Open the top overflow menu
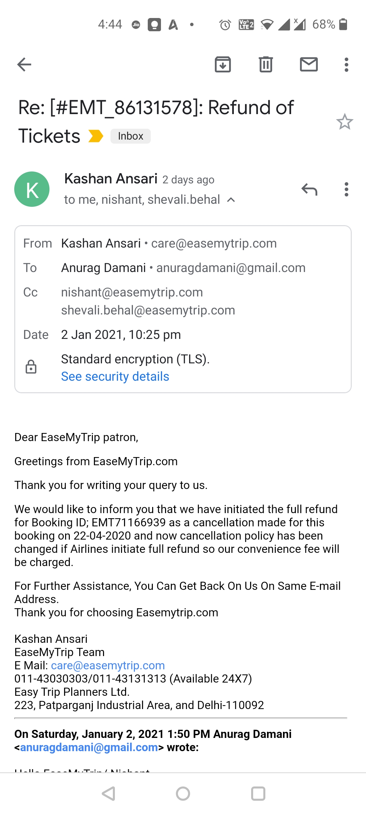366x815 pixels. [346, 65]
